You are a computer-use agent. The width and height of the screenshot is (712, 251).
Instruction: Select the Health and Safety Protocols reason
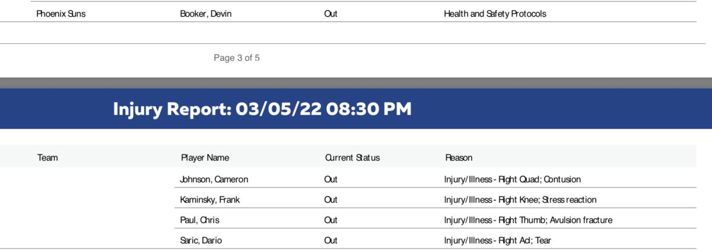(495, 14)
